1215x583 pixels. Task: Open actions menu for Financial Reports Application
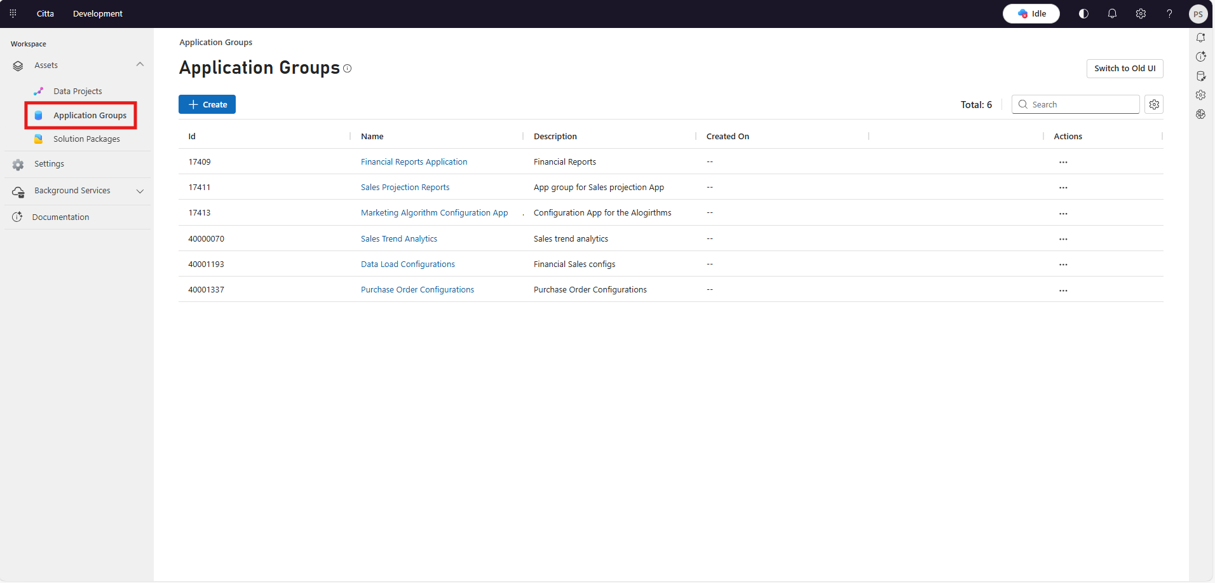click(x=1063, y=162)
